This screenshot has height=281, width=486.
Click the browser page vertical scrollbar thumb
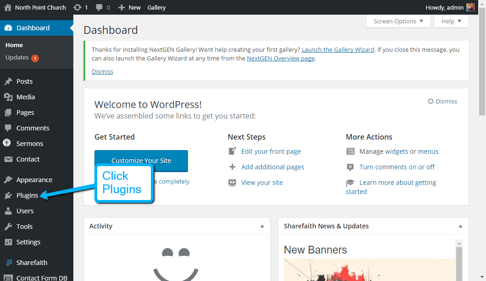coord(482,61)
